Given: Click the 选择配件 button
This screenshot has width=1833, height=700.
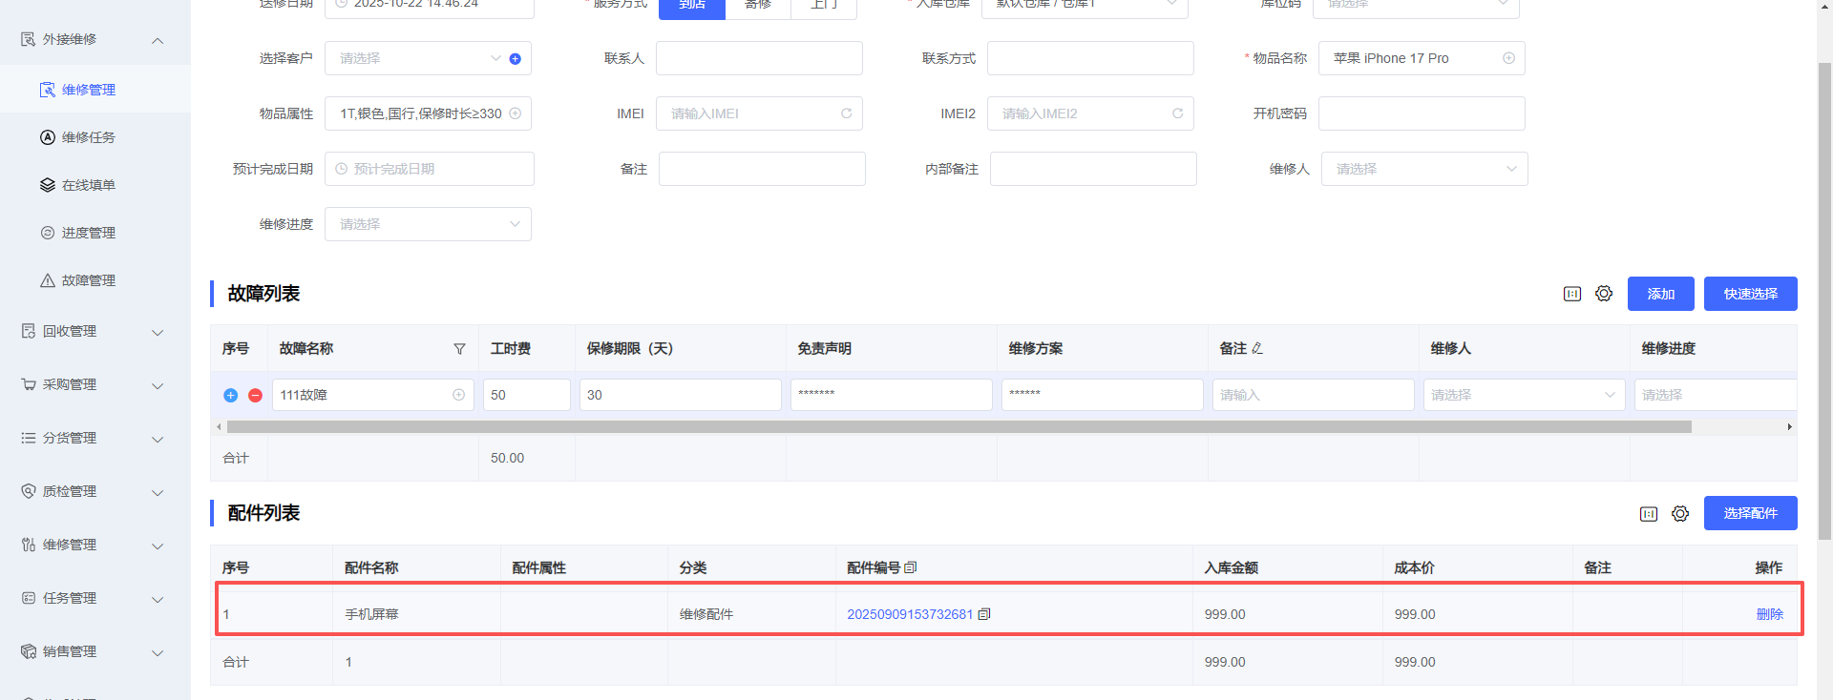Looking at the screenshot, I should point(1750,513).
